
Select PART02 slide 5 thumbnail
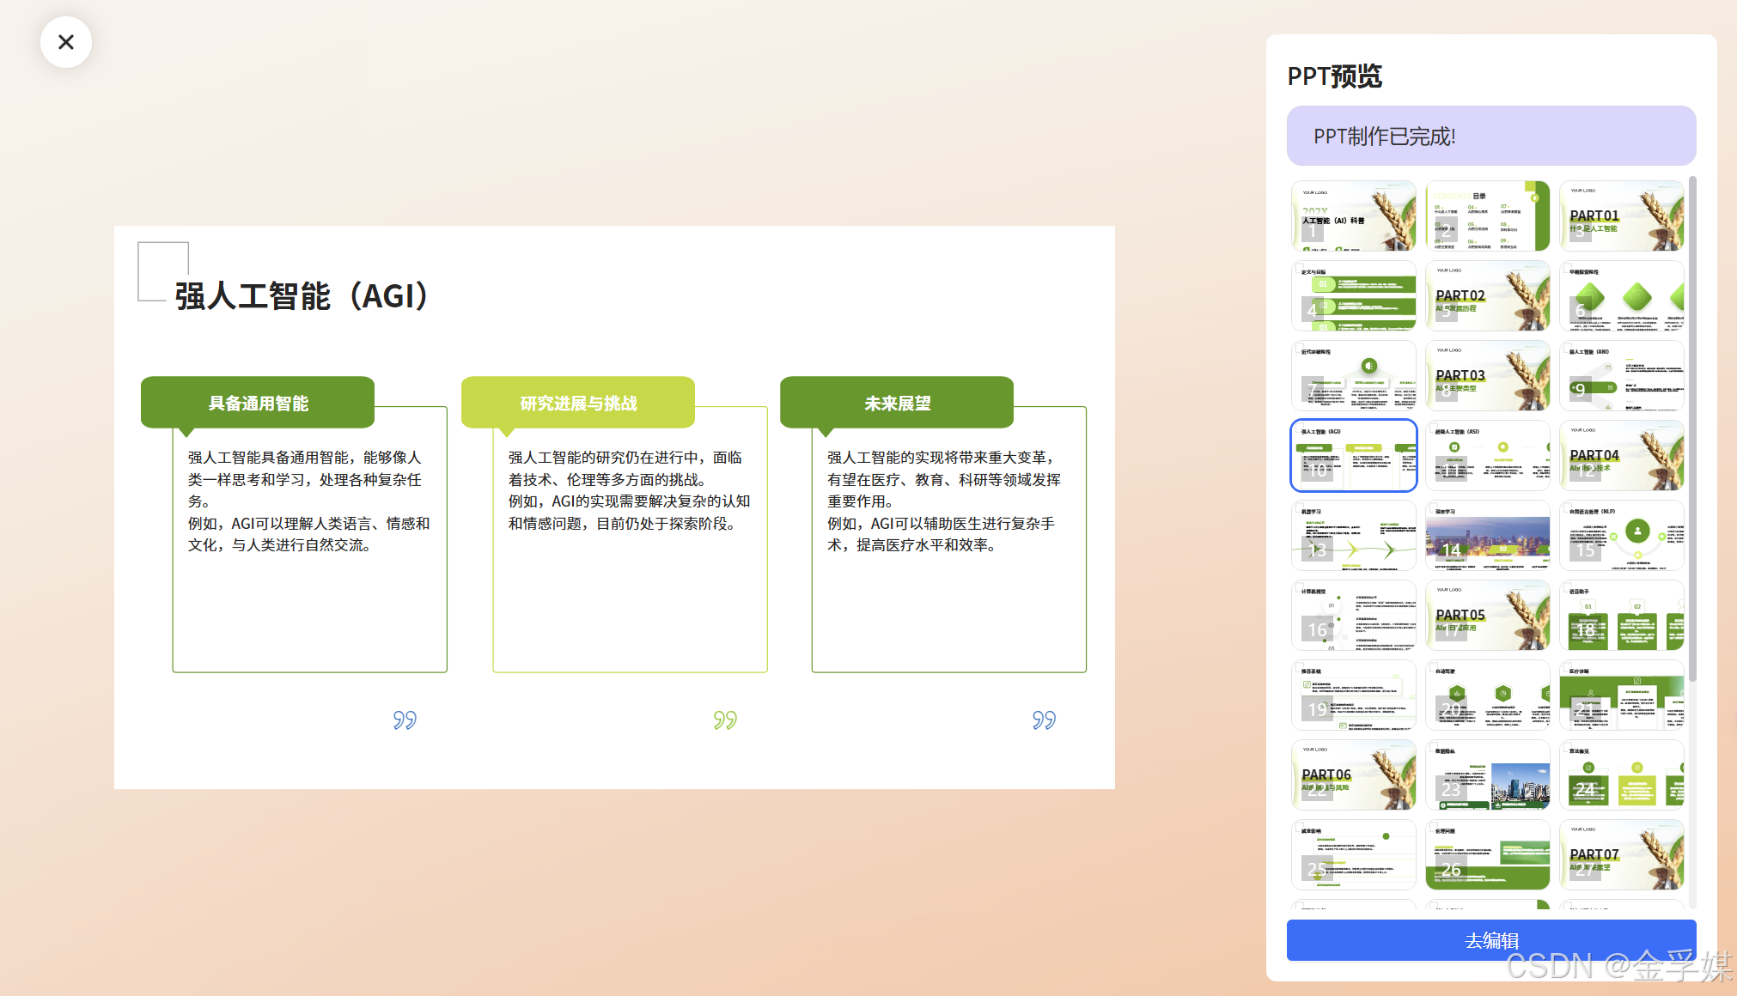click(1487, 296)
